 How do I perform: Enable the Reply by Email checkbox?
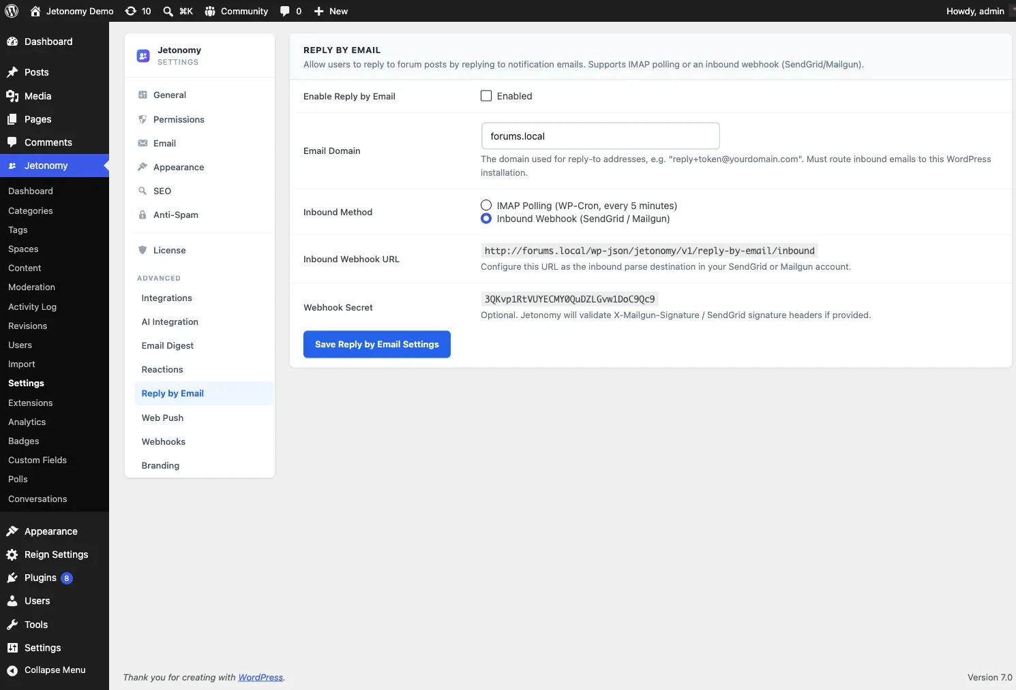click(486, 96)
